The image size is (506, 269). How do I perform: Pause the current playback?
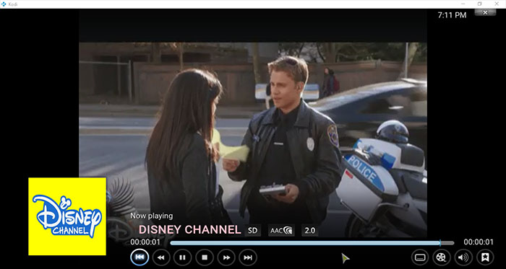[x=182, y=257]
